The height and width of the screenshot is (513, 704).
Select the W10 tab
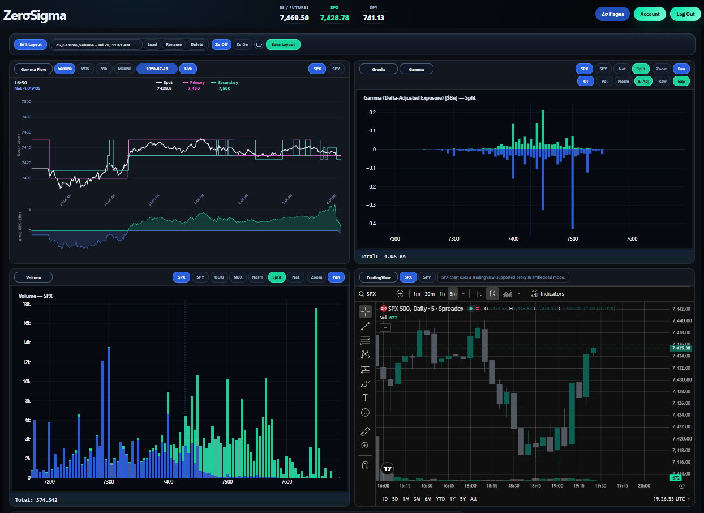(x=85, y=69)
